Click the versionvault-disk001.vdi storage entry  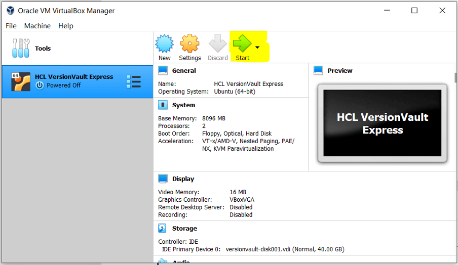[x=285, y=249]
